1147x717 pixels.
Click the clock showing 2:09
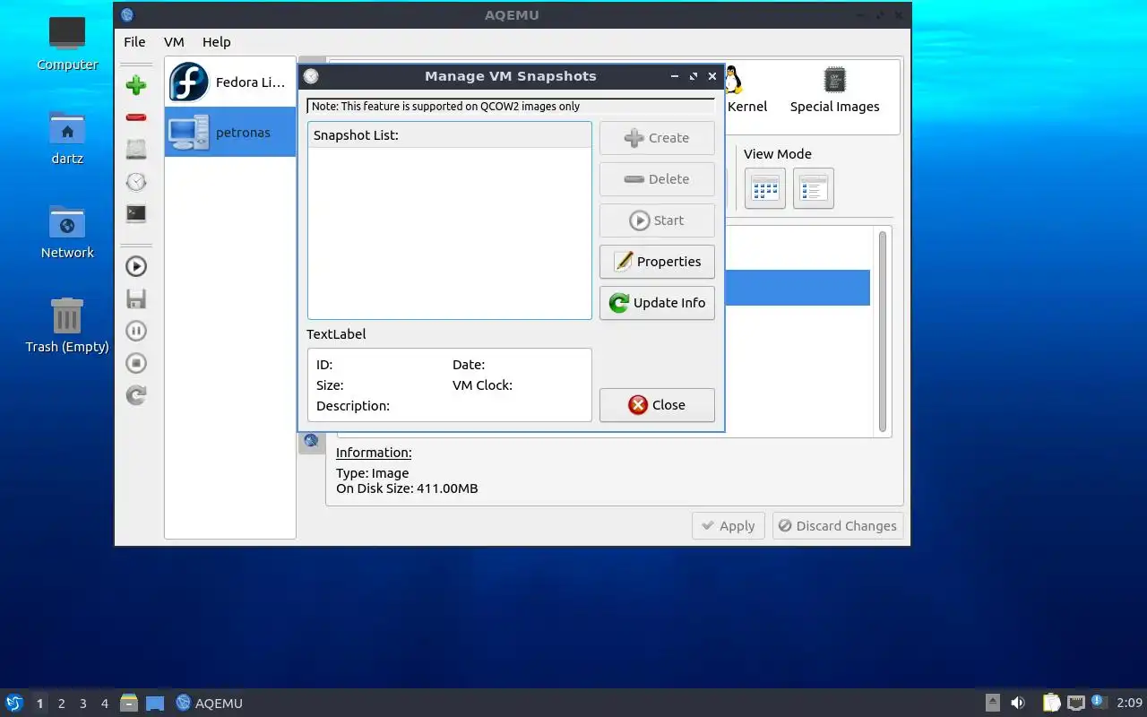[x=1129, y=704]
